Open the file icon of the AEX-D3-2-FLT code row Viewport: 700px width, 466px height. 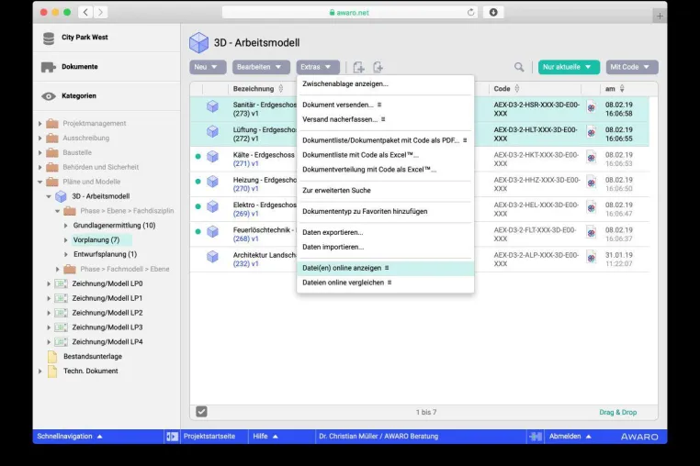coord(591,232)
